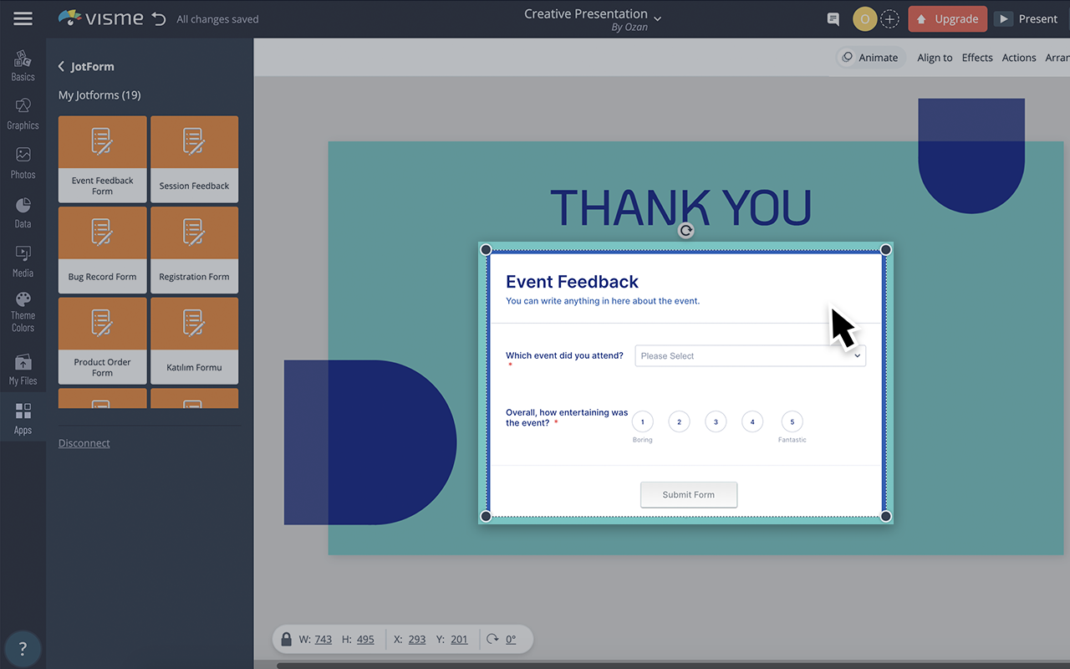
Task: Open Theme Colors
Action: pos(23,311)
